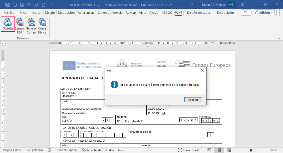Generate PDF with Generar PDF icon

tap(20, 22)
